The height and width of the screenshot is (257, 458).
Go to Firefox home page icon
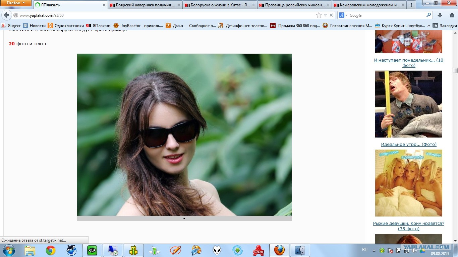[452, 15]
